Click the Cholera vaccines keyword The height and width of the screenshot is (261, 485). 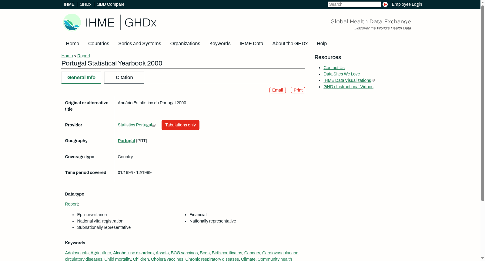point(167,259)
